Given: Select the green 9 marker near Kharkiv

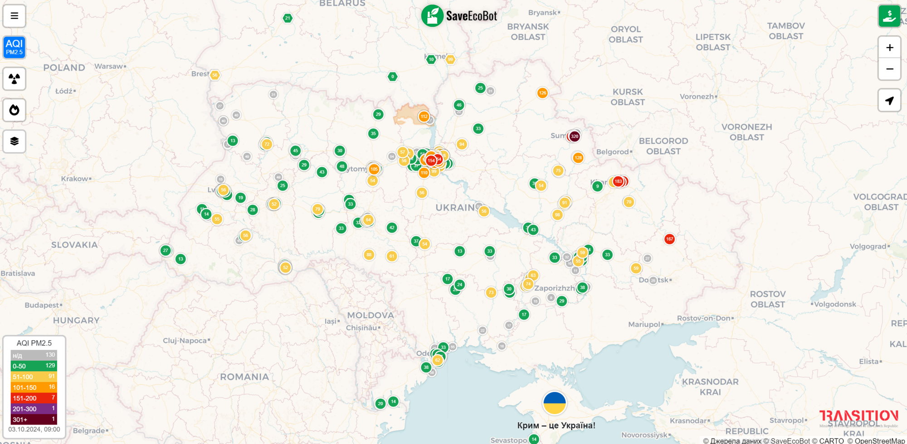Looking at the screenshot, I should tap(597, 186).
